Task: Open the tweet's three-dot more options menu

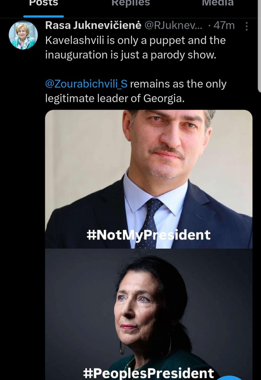Action: point(247,26)
